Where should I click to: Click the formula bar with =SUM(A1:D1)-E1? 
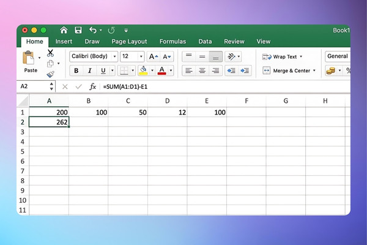point(224,87)
